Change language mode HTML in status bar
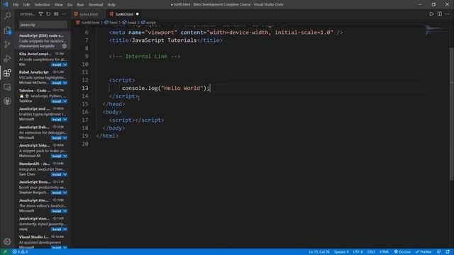454x255 pixels. (384, 252)
